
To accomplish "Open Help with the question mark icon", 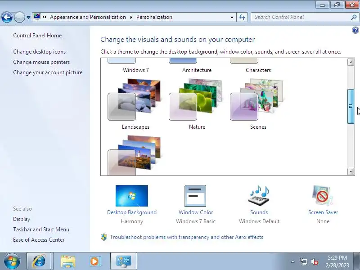I will click(x=355, y=30).
